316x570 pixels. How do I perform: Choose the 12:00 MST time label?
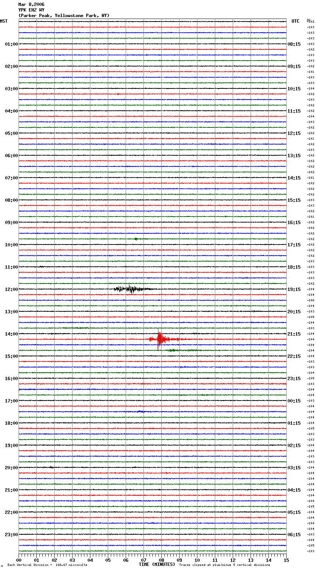click(11, 289)
